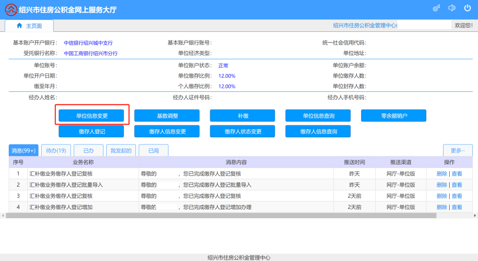Screen dimensions: 478x261
Task: Switch to the 待办(19) tab
Action: (56, 151)
